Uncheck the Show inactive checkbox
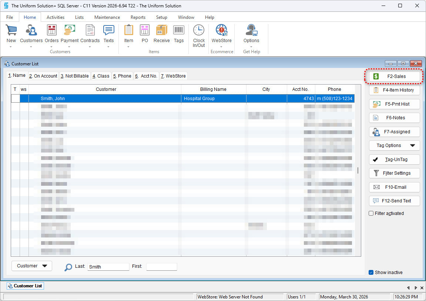The image size is (426, 301). tap(371, 273)
